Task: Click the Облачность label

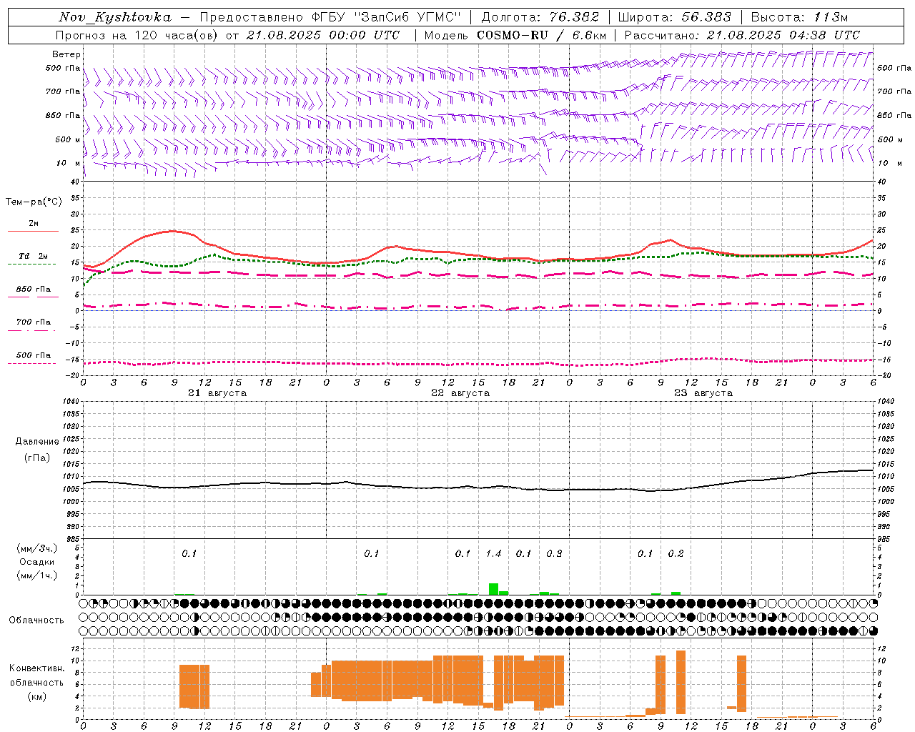Action: [36, 620]
